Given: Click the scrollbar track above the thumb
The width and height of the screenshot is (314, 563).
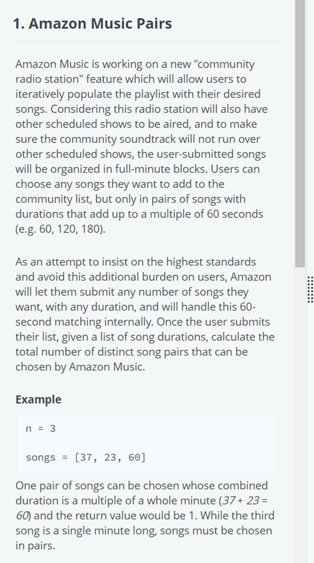Looking at the screenshot, I should coord(298,3).
